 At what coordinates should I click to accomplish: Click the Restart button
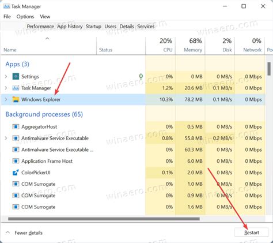pos(252,233)
